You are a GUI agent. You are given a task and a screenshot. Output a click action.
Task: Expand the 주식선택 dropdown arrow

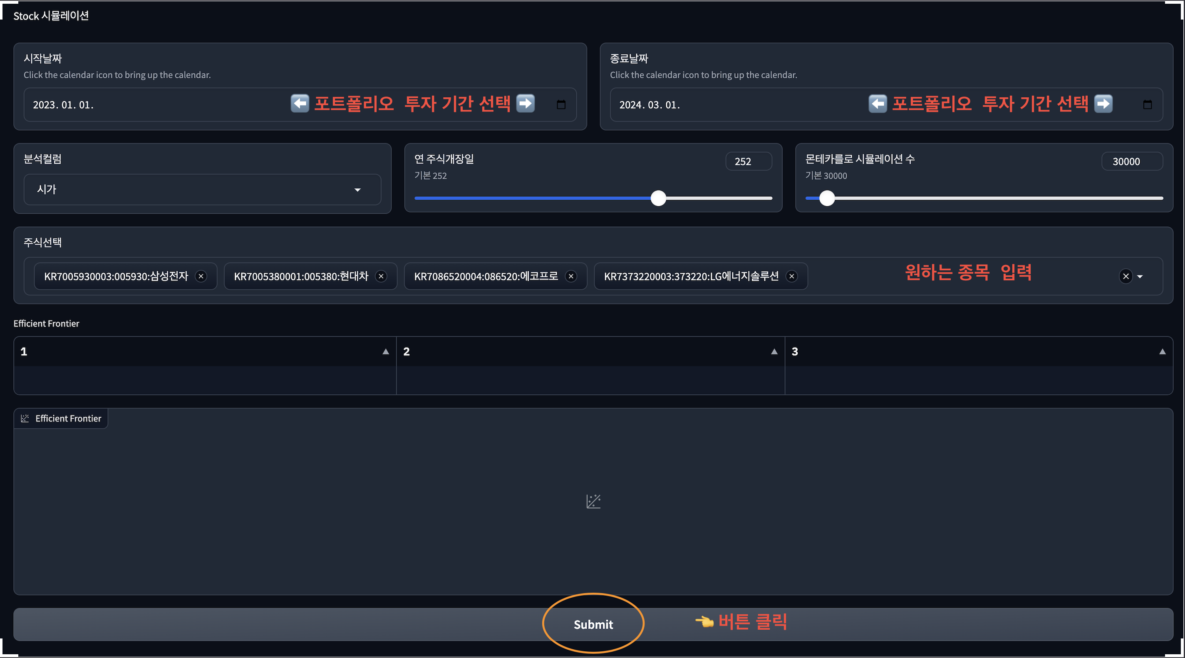click(x=1140, y=277)
